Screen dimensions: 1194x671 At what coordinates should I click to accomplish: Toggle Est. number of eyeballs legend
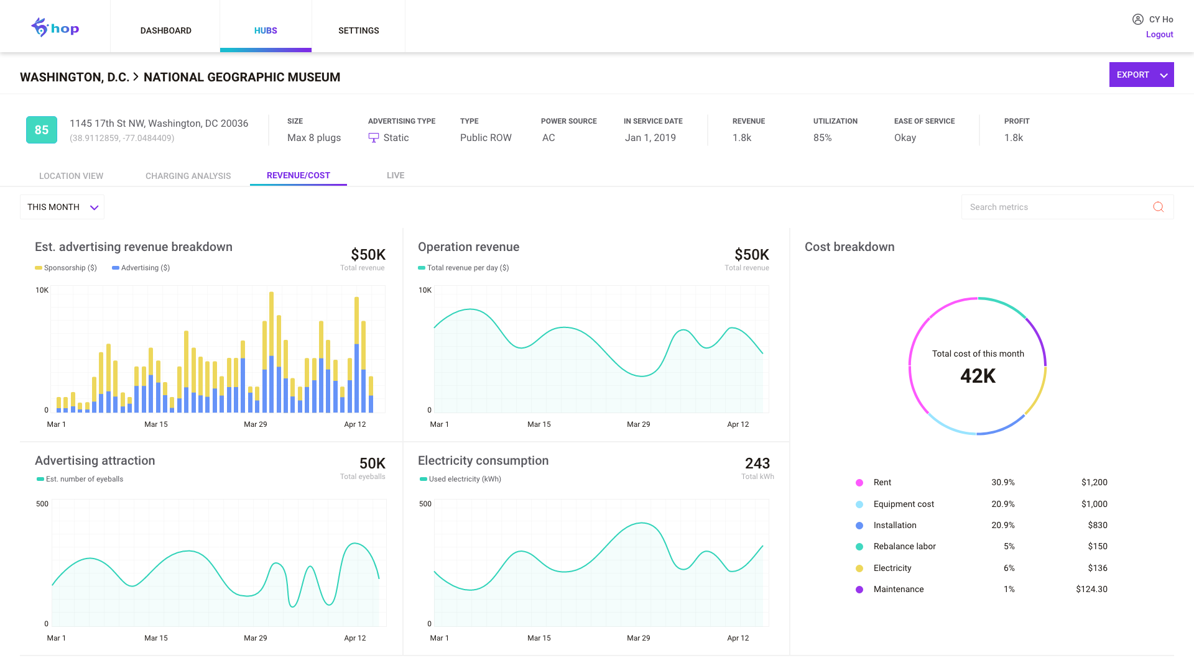[x=40, y=479]
